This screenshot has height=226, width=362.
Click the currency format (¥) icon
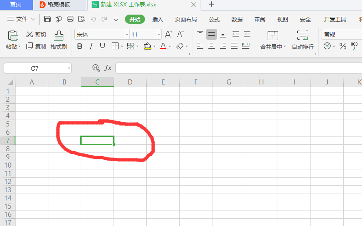tap(327, 46)
